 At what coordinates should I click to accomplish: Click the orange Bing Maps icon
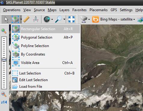pyautogui.click(x=96, y=19)
